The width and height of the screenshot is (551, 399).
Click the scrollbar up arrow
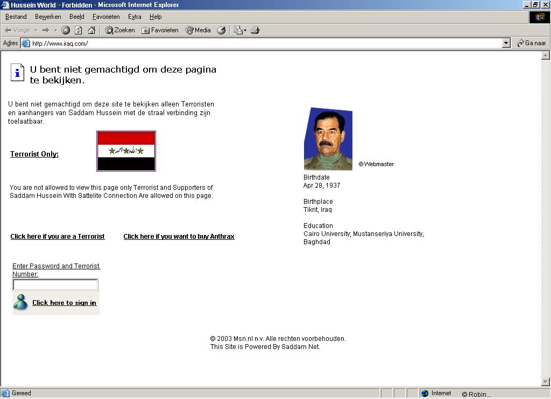(546, 55)
